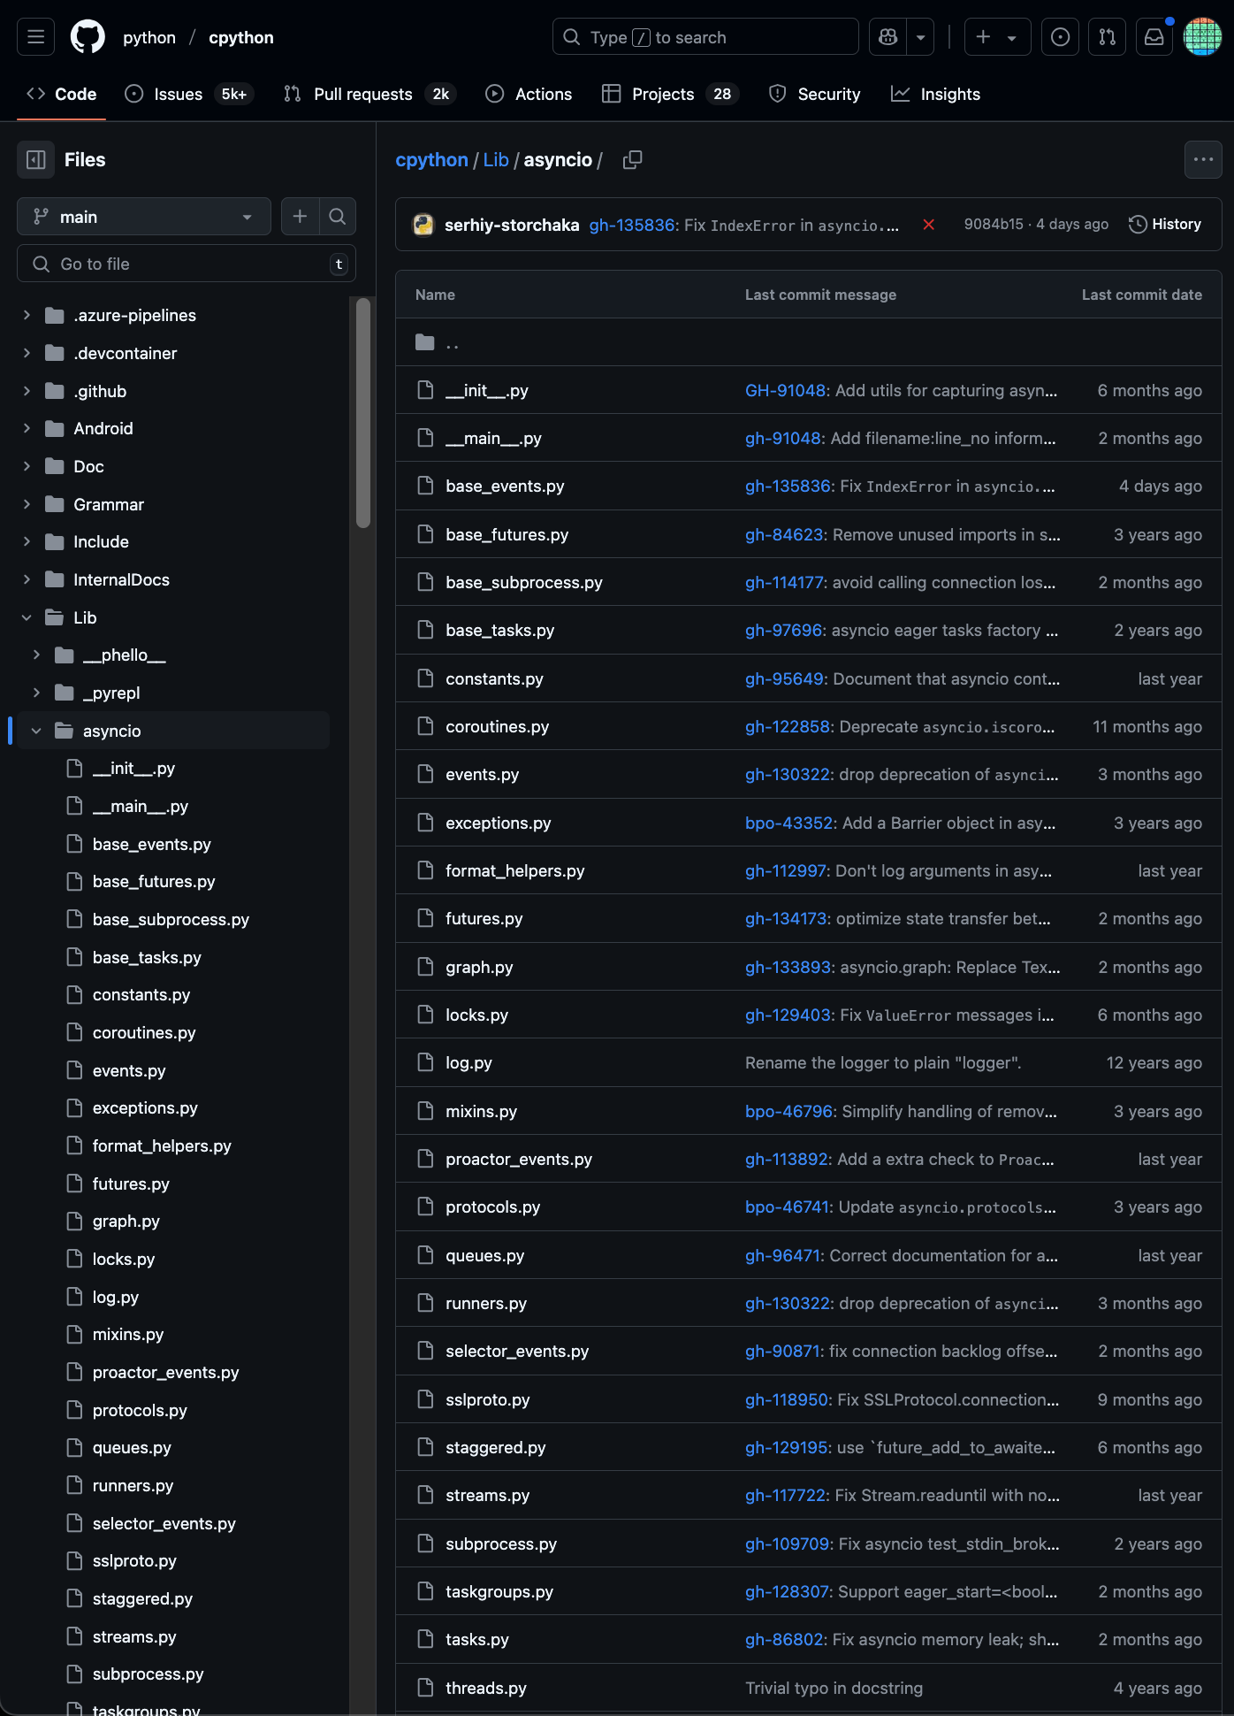Navigate to cpython in the breadcrumb
The height and width of the screenshot is (1716, 1234).
431,160
